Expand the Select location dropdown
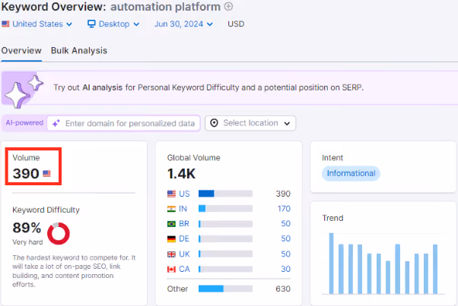 coord(250,123)
